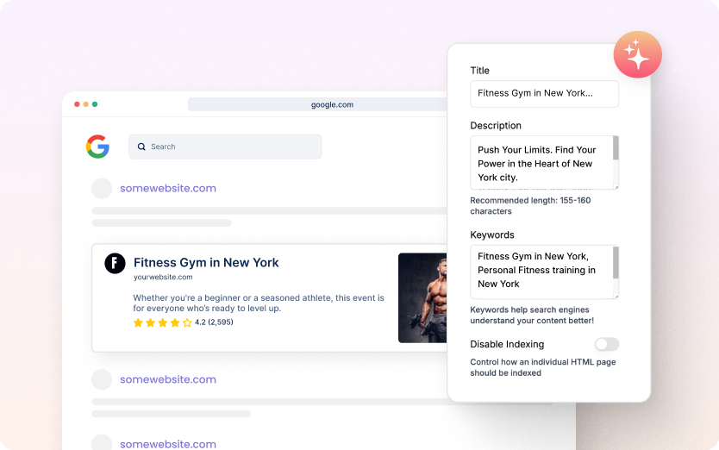Click the magnifier icon in Search box
The width and height of the screenshot is (719, 450).
(141, 147)
